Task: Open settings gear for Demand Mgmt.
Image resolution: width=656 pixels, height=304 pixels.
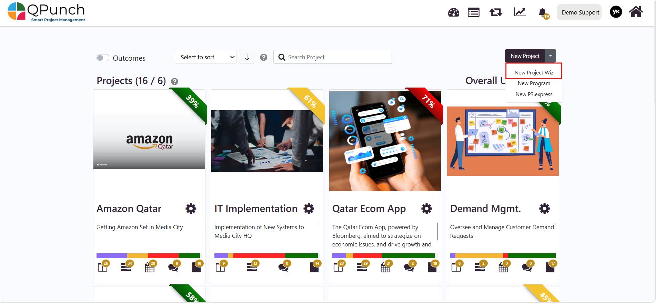Action: pyautogui.click(x=544, y=209)
